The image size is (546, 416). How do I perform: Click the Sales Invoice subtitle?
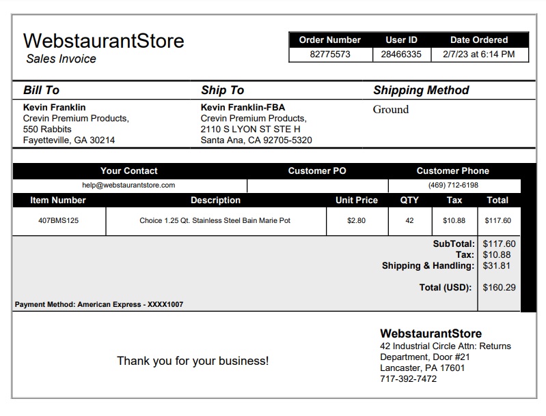click(x=62, y=59)
